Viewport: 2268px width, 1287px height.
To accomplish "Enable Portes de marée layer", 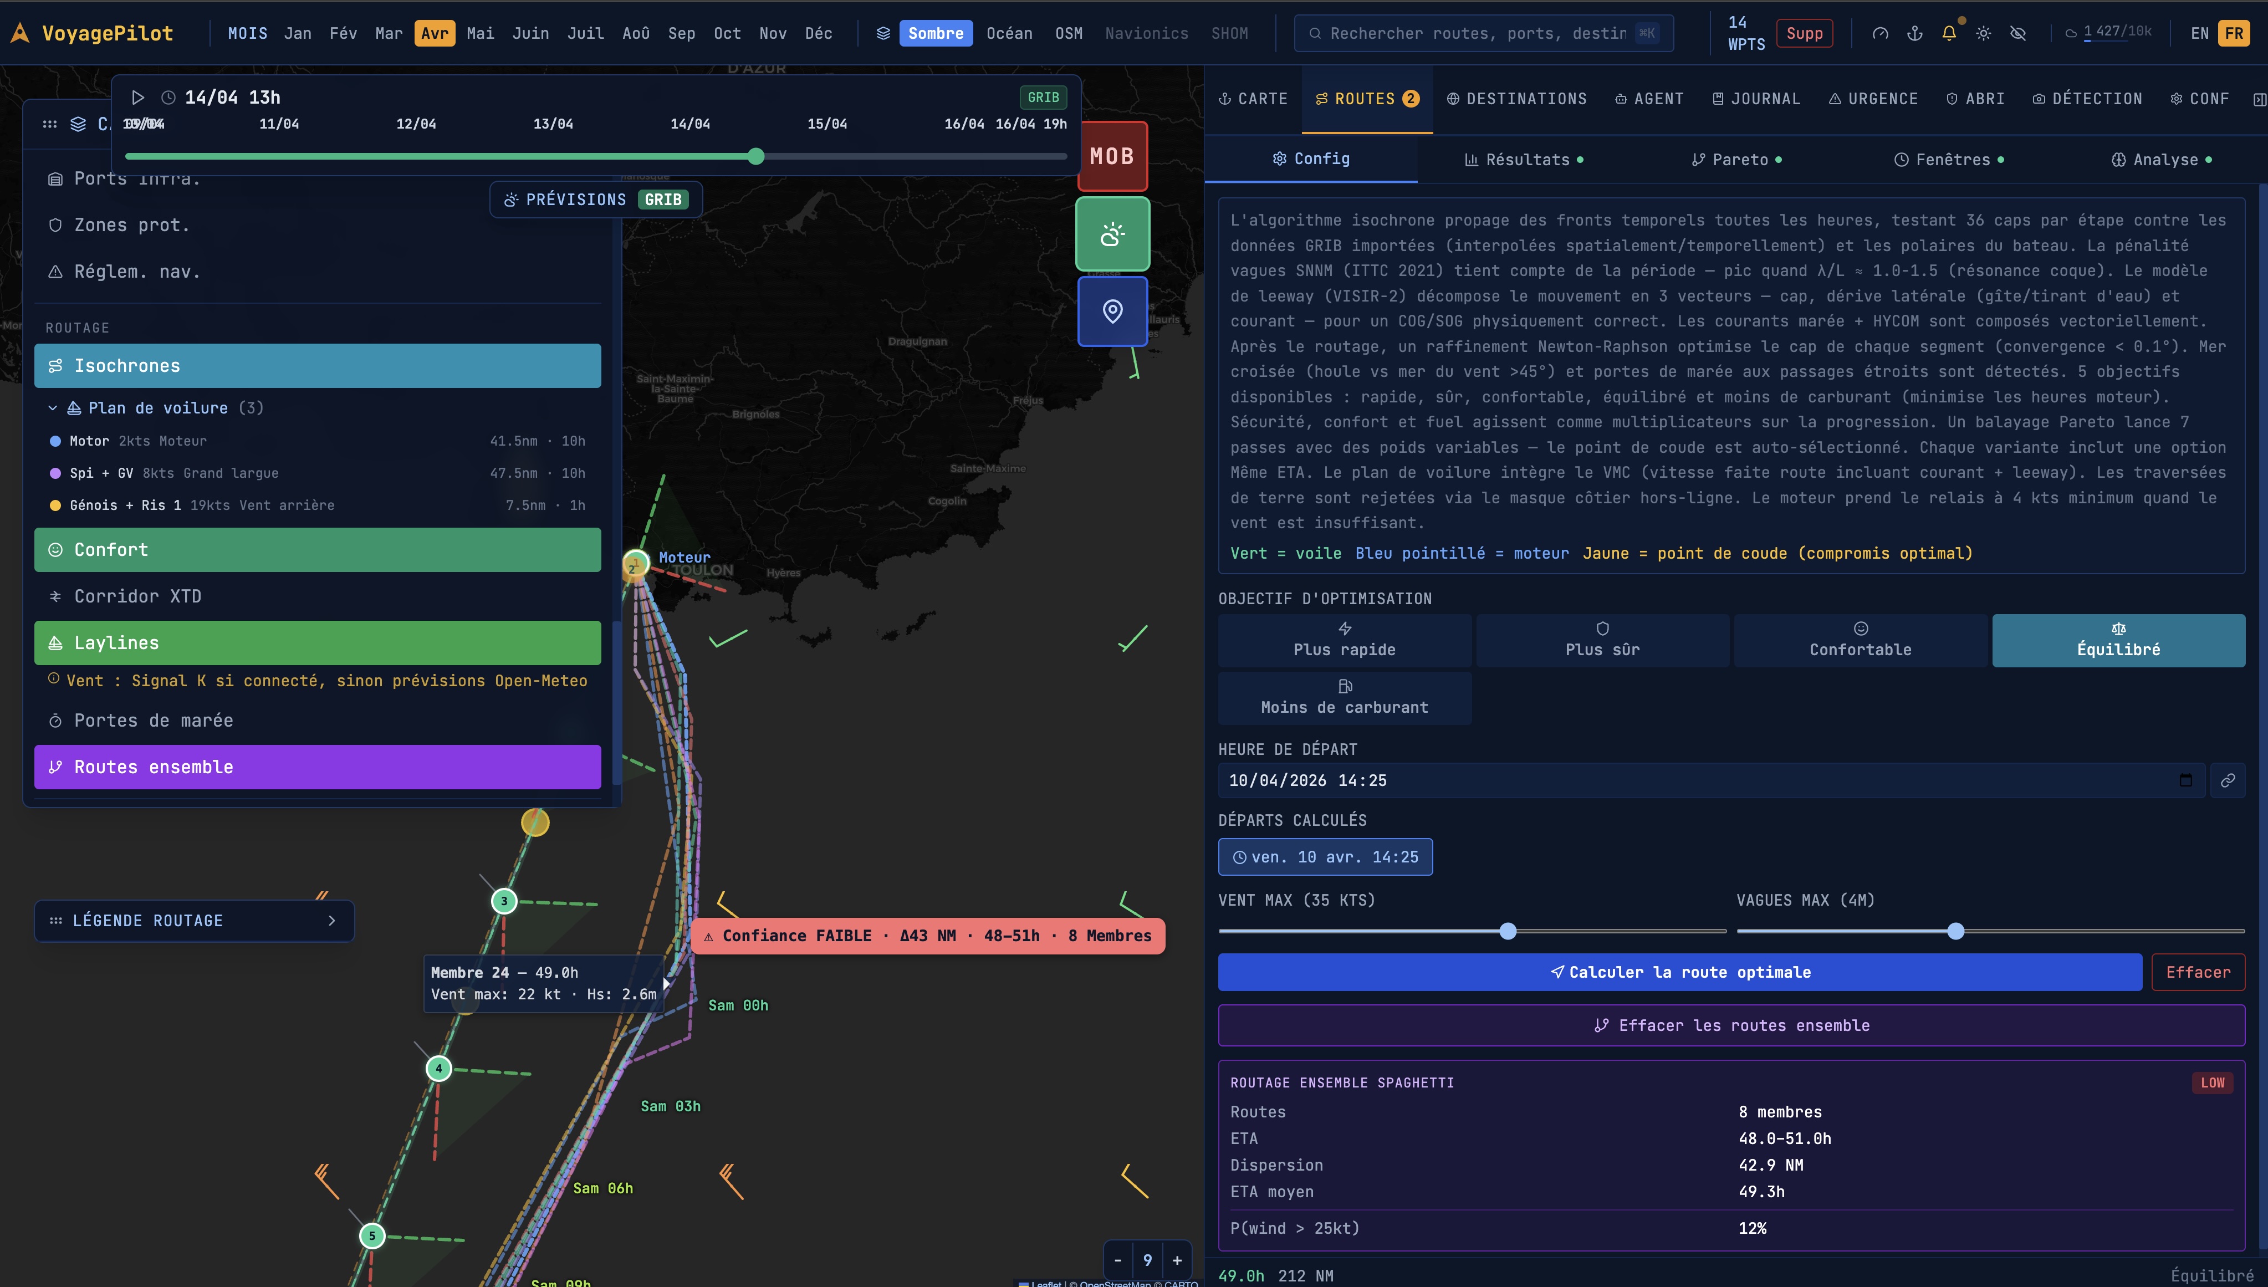I will point(317,721).
